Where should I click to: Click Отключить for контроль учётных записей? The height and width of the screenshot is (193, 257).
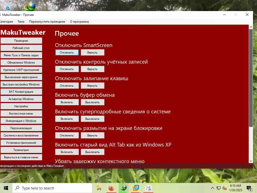(67, 69)
